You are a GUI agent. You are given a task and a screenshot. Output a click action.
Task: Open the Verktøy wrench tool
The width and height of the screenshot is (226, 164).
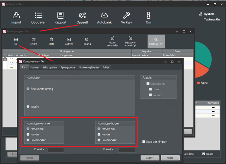click(126, 15)
